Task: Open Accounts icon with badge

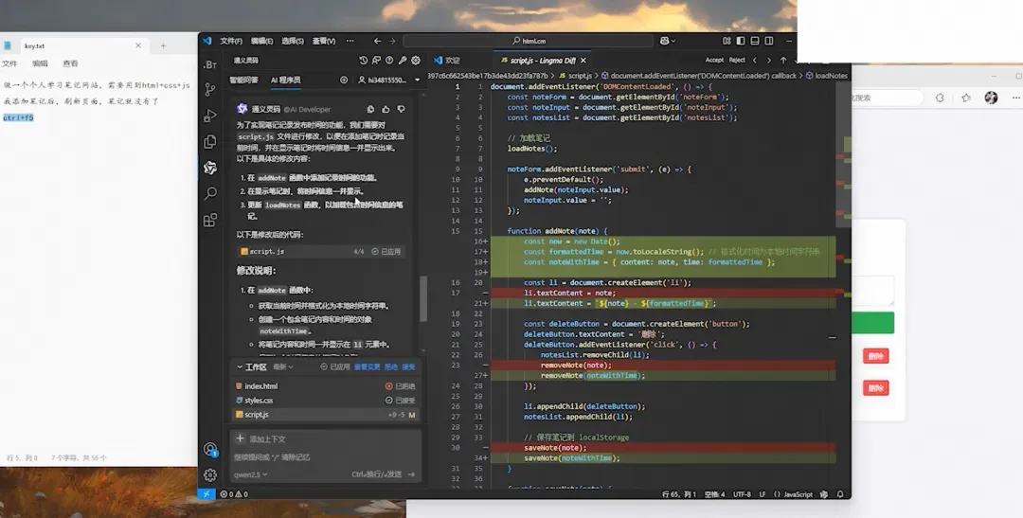Action: [x=210, y=449]
